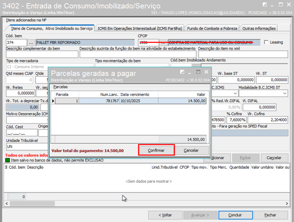Click the pin icon in the main 3402 title bar

(x=264, y=4)
